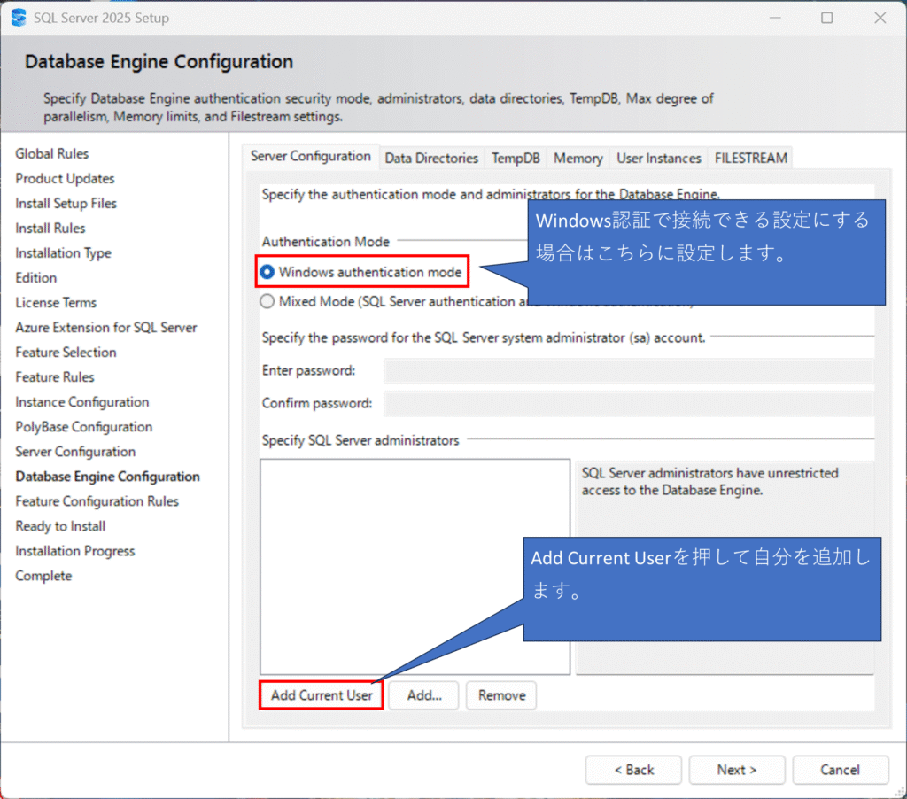The width and height of the screenshot is (907, 799).
Task: Close the SQL Server 2025 Setup window
Action: point(880,18)
